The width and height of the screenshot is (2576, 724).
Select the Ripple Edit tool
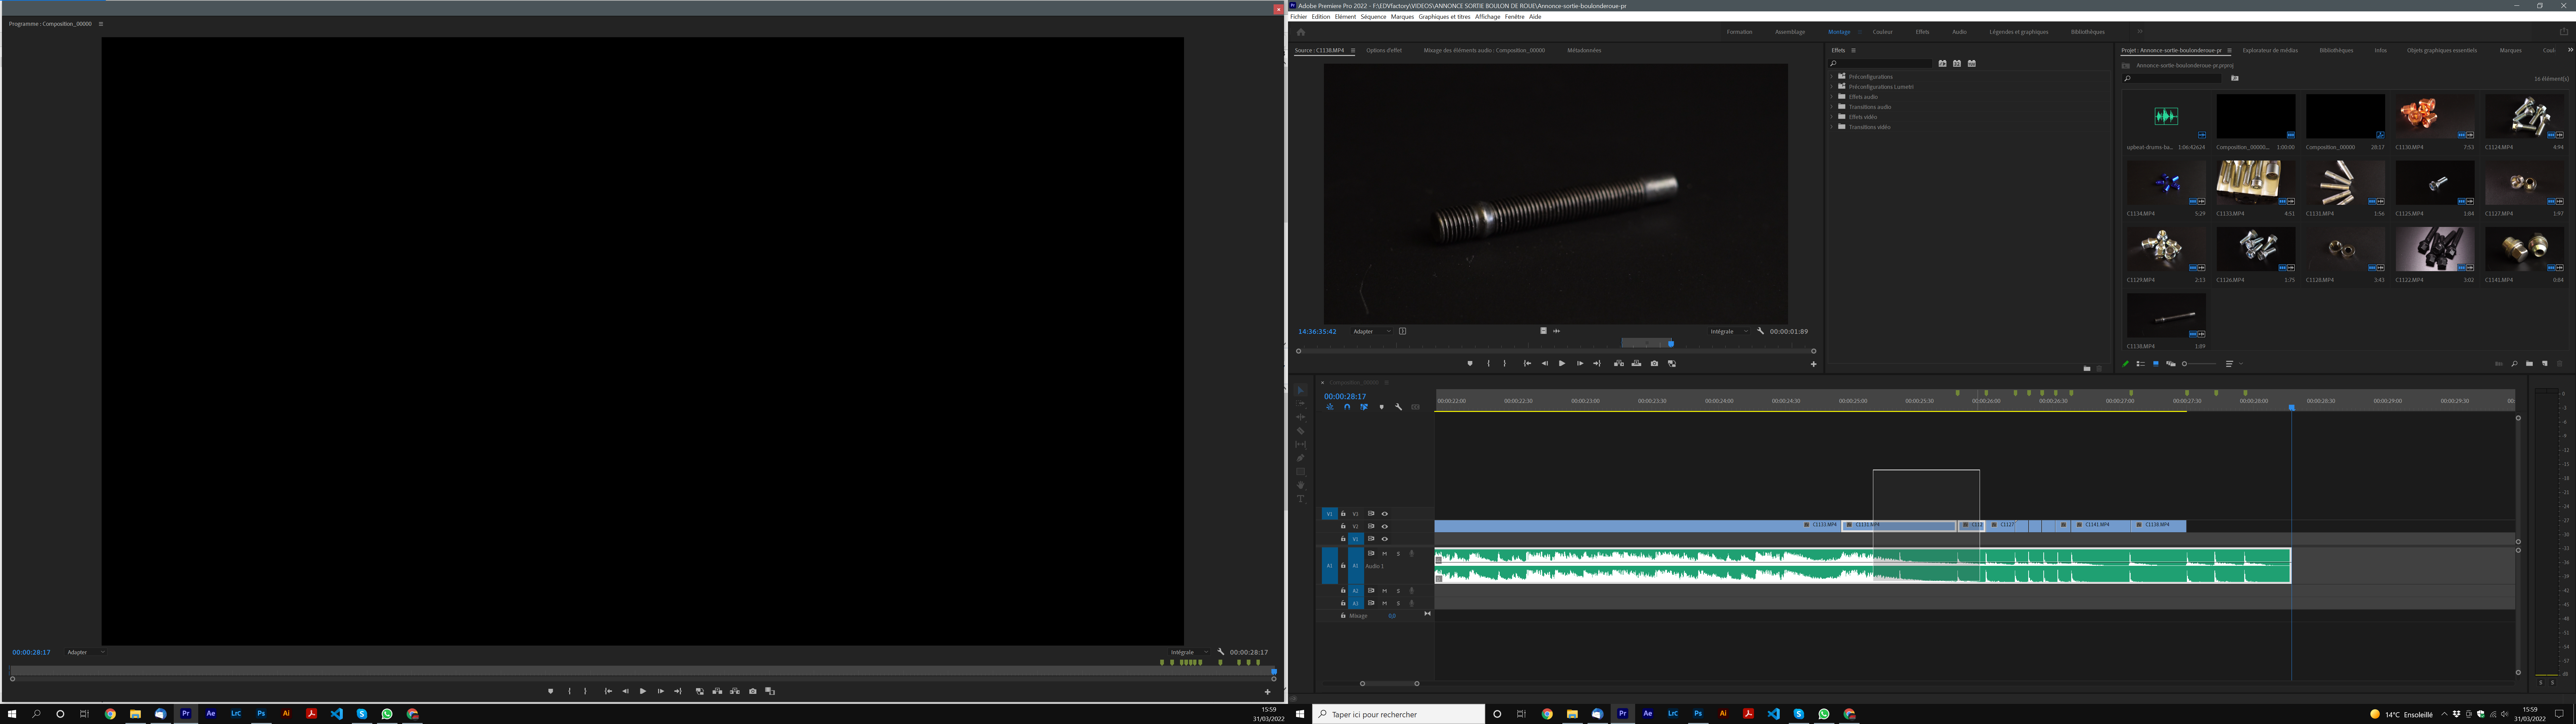1300,417
